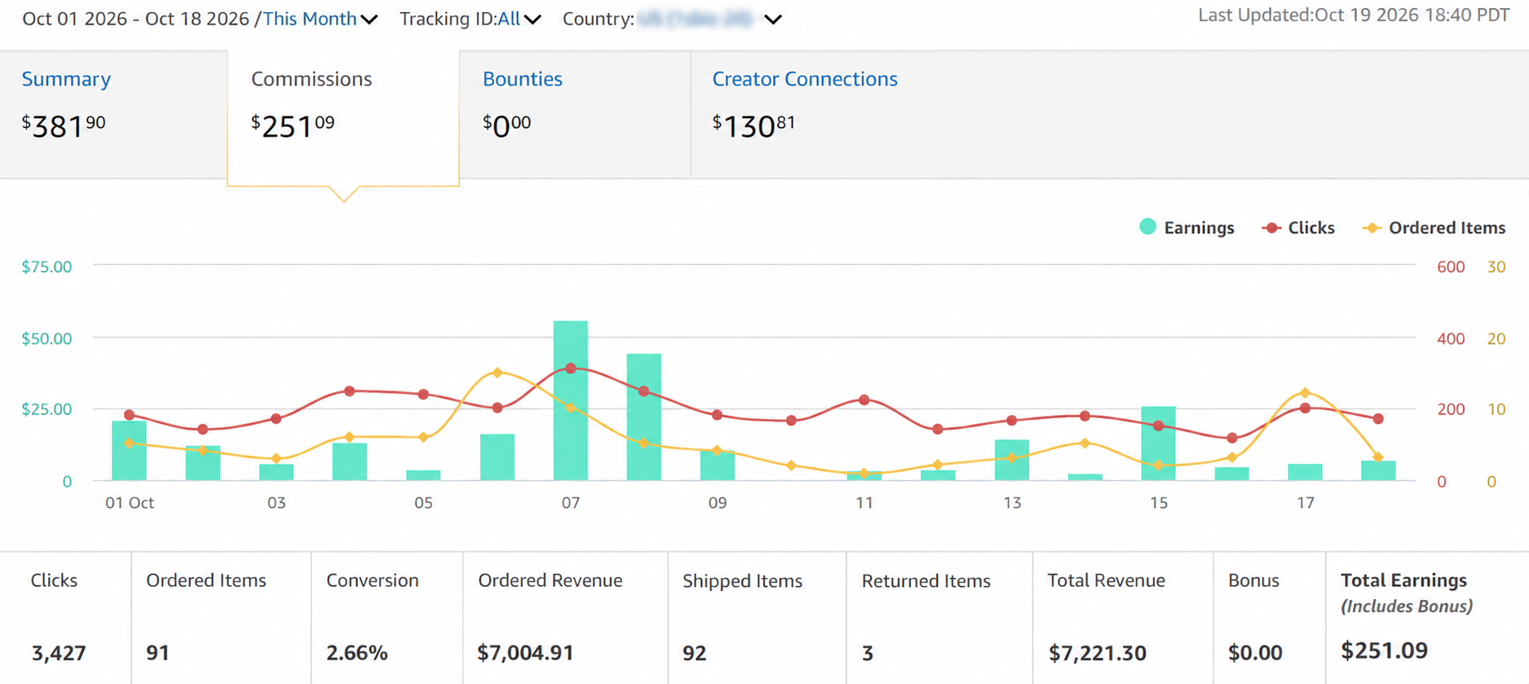Open the Country selector dropdown arrow
Viewport: 1529px width, 684px height.
click(773, 19)
